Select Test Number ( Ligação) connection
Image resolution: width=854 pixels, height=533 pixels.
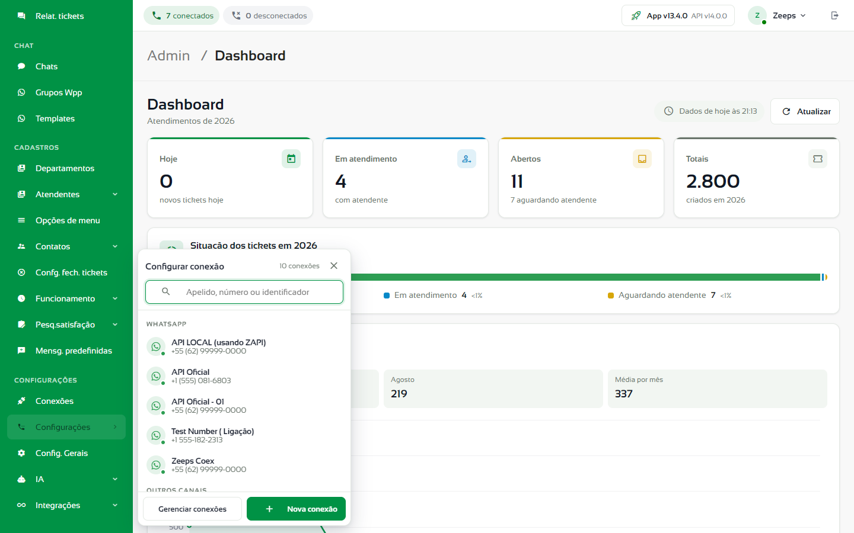[244, 435]
